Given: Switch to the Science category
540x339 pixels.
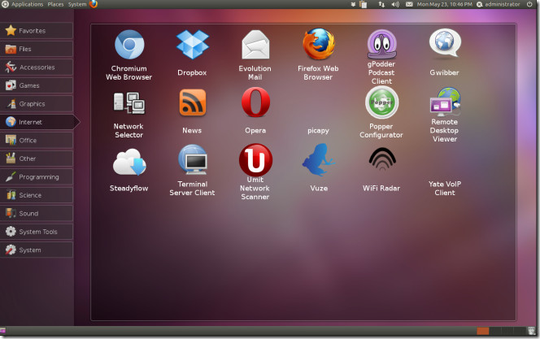Looking at the screenshot, I should (x=37, y=195).
